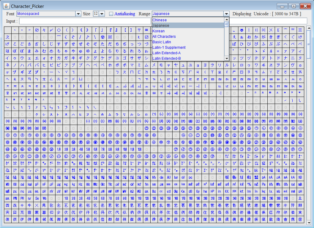Select the "kg" unit character
This screenshot has width=314, height=228.
[x=73, y=184]
